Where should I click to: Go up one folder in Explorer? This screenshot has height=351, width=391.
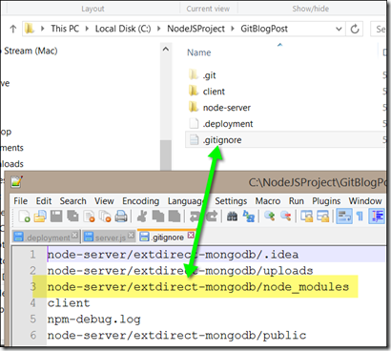click(13, 29)
